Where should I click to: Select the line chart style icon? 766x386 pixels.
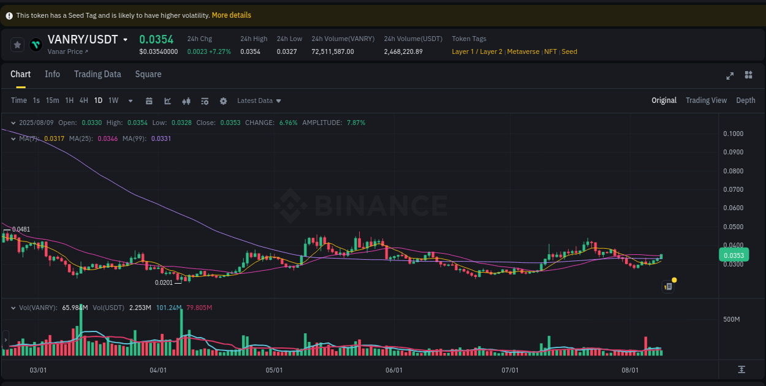[x=168, y=100]
